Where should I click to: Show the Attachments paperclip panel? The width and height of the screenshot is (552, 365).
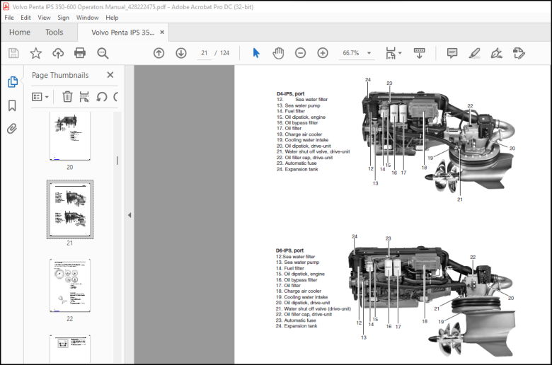12,129
